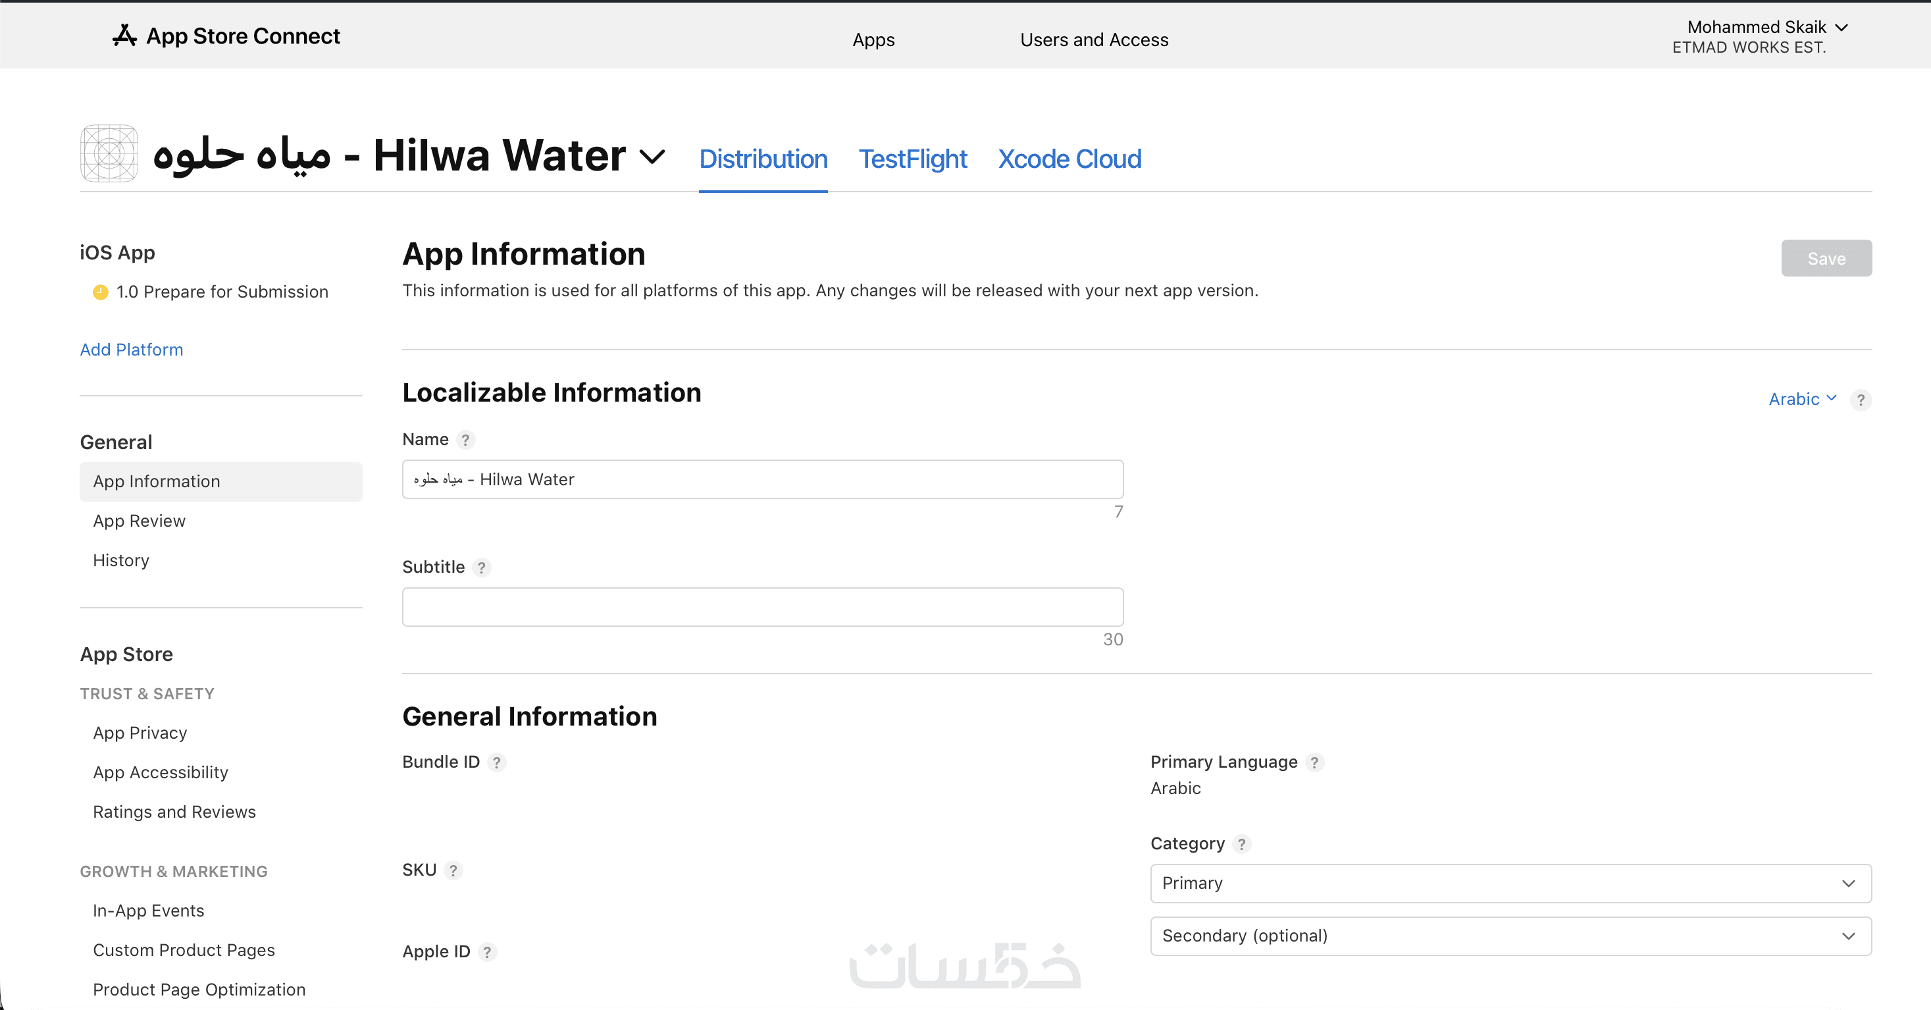
Task: Open the Secondary (optional) category dropdown
Action: [1510, 936]
